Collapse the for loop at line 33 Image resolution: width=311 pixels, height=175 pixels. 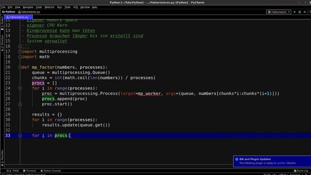point(20,136)
